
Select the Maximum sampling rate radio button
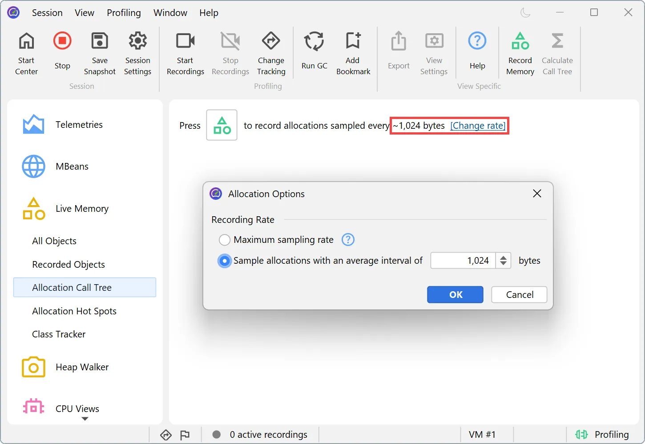(x=225, y=240)
